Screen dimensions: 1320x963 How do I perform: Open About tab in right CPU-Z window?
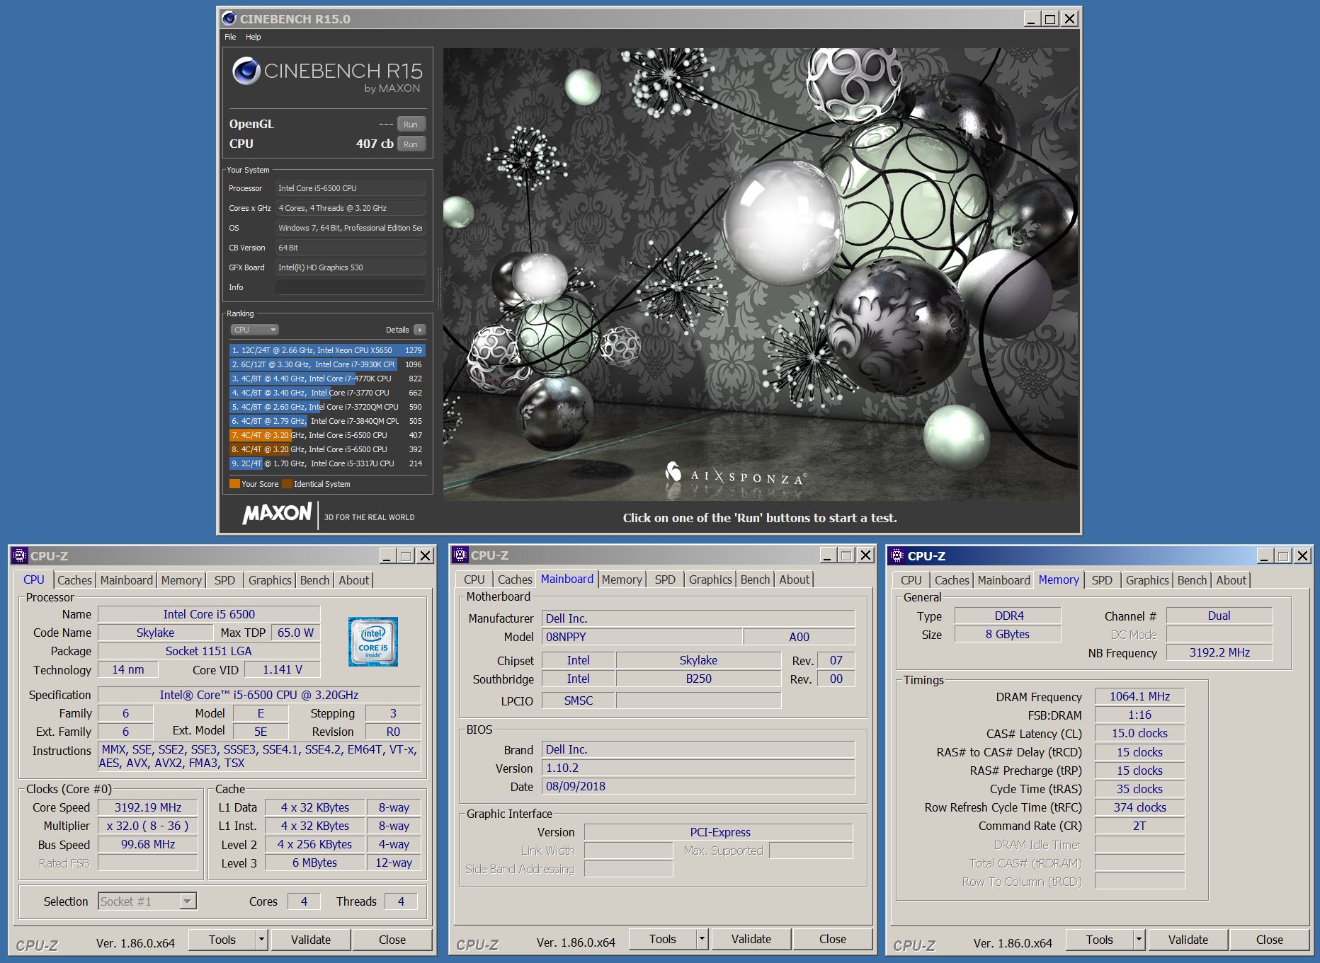pos(1231,580)
